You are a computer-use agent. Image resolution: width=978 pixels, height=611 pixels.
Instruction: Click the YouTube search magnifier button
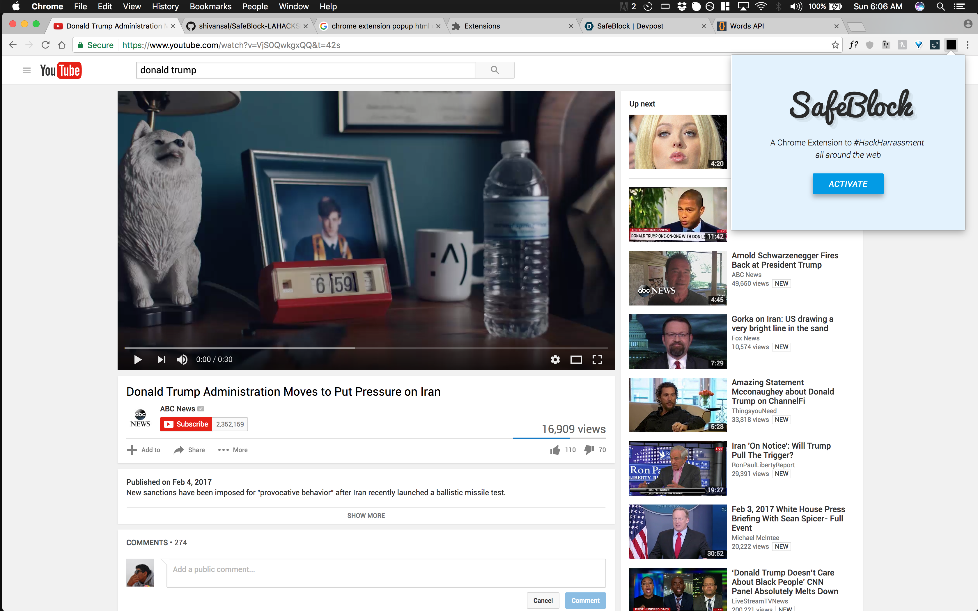(495, 70)
